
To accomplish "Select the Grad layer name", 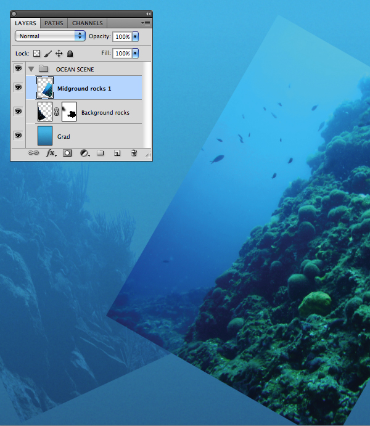I will point(64,137).
